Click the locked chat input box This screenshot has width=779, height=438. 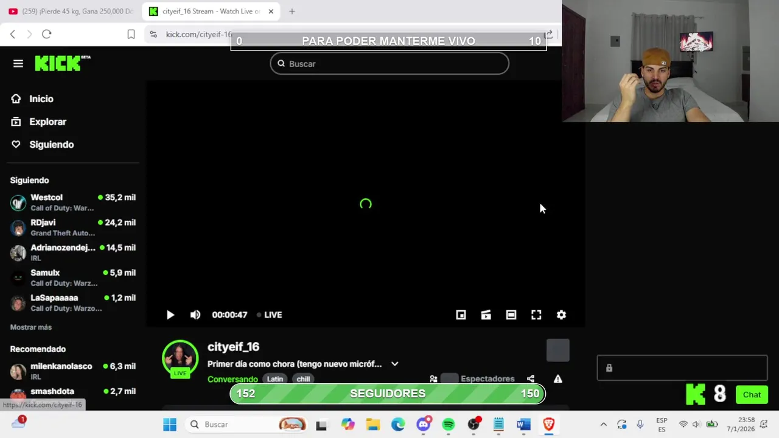click(682, 368)
